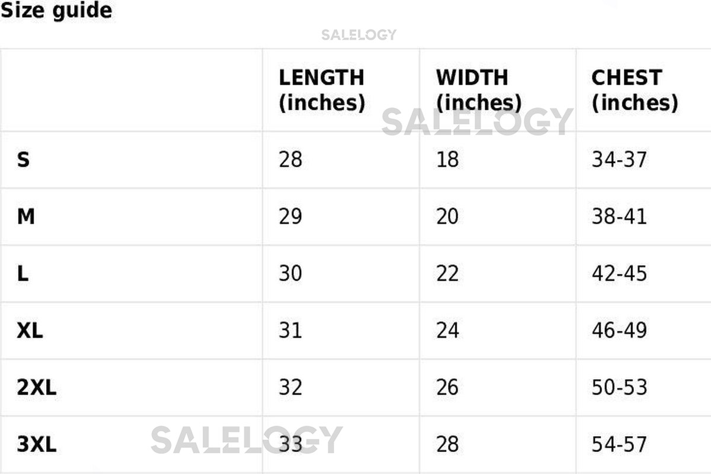Click the chest value 42-45
Viewport: 711px width, 474px height.
619,274
